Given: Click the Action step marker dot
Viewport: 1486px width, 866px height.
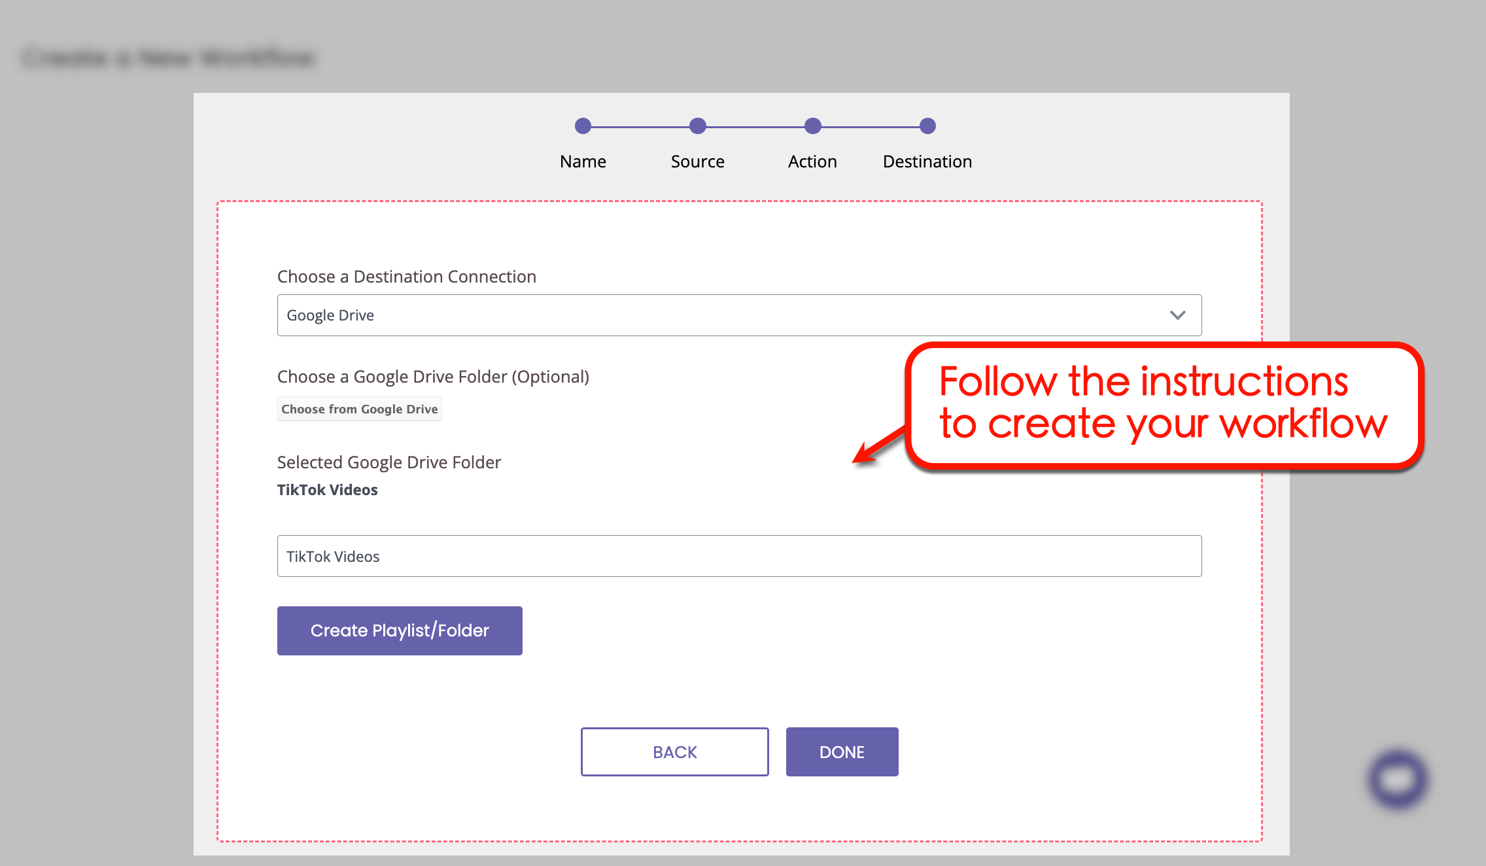Looking at the screenshot, I should pyautogui.click(x=812, y=126).
